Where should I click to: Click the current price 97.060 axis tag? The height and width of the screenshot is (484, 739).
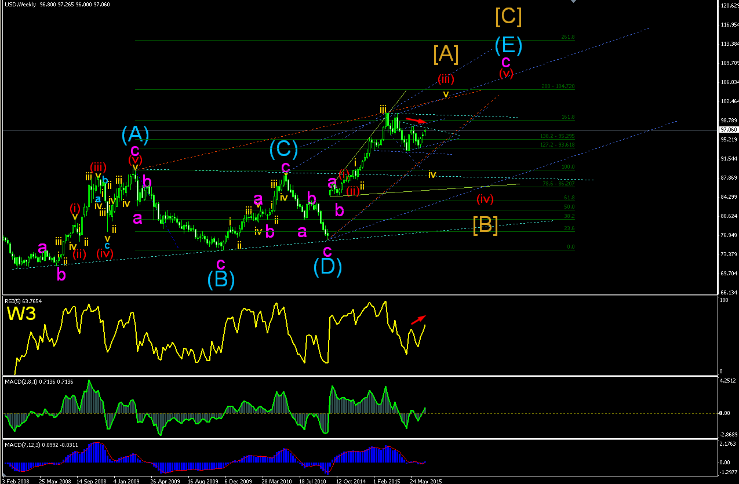(x=727, y=130)
